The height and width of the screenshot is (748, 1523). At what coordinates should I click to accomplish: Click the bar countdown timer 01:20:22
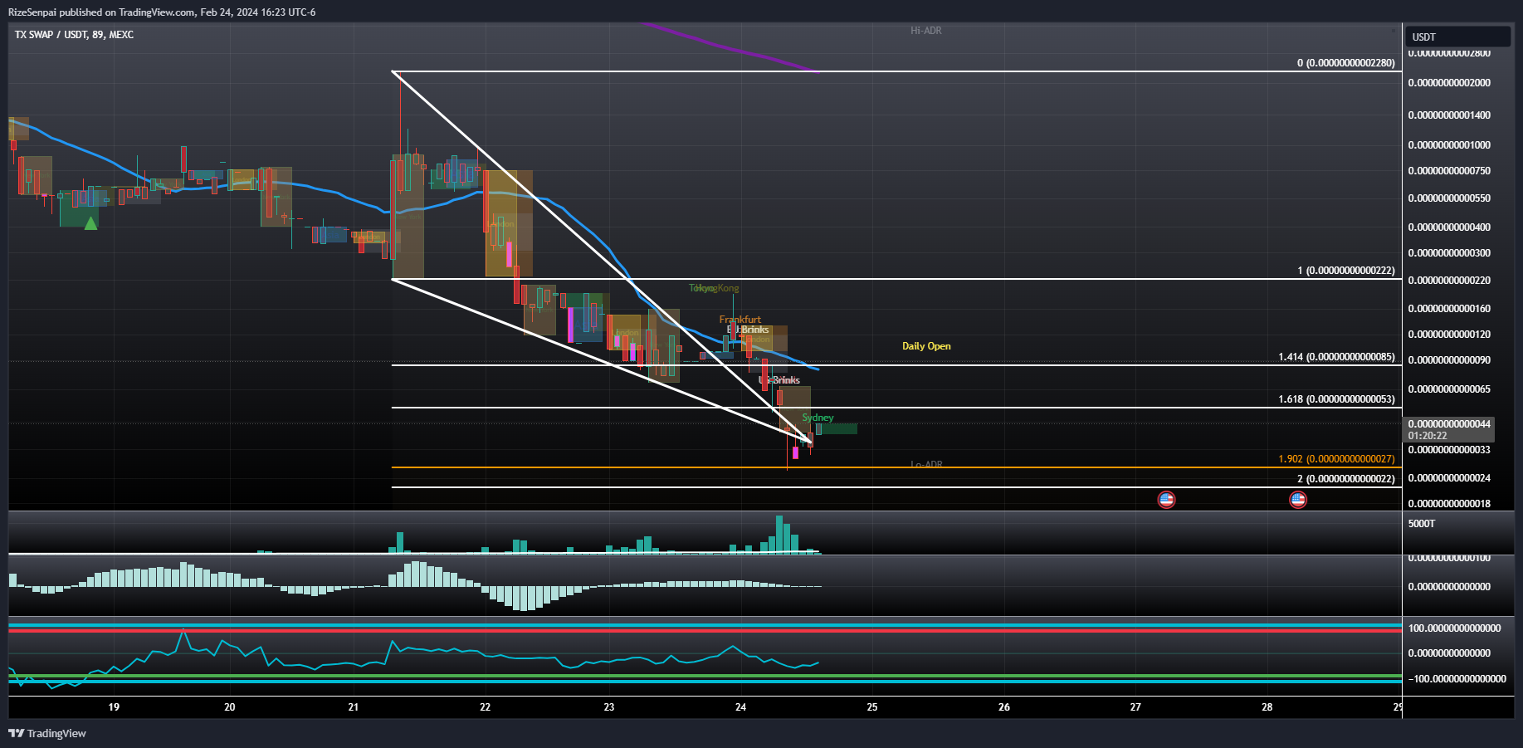click(1428, 436)
